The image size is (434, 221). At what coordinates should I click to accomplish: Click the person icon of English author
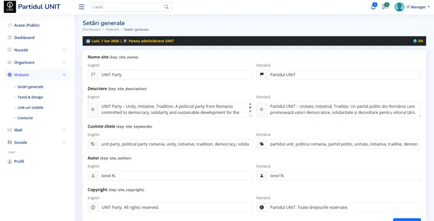[93, 176]
